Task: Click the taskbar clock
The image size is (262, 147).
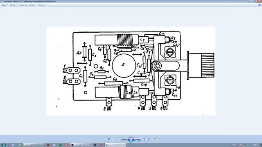Action: 255,145
